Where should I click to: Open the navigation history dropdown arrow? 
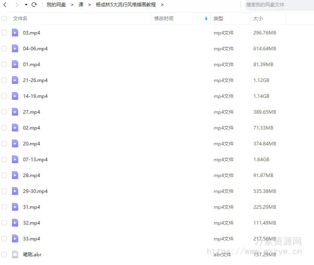[x=26, y=5]
